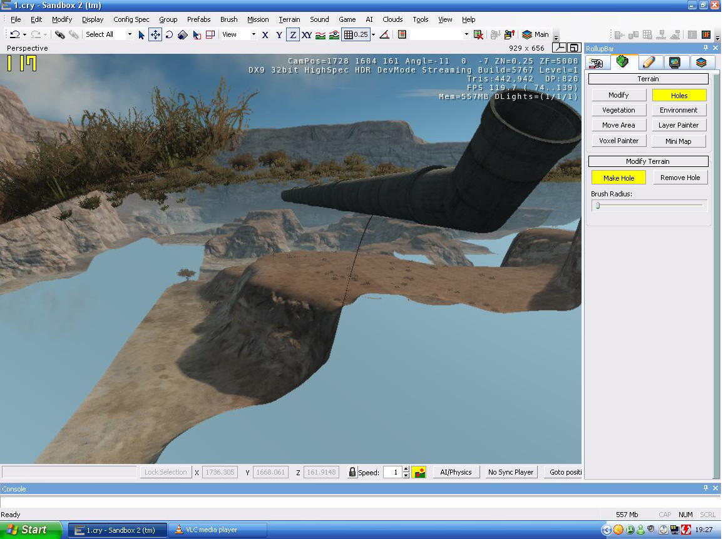Pin the RollupBar panel
This screenshot has height=539, width=723.
(x=705, y=48)
